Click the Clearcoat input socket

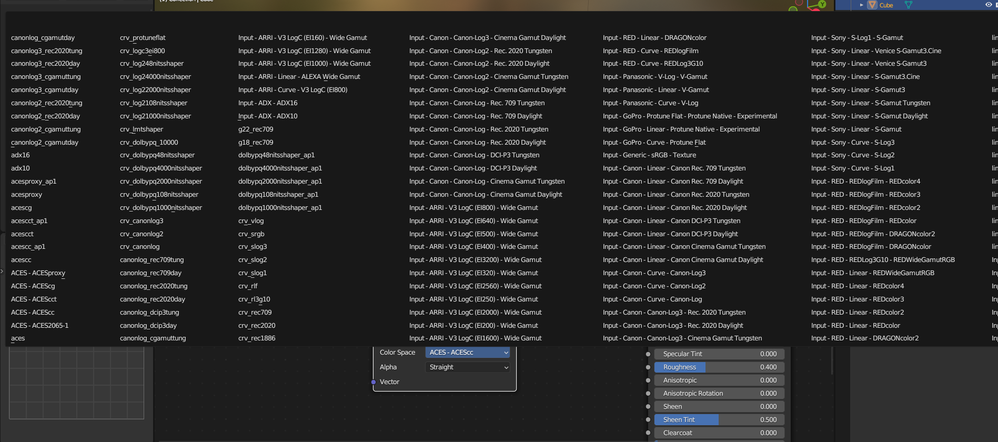coord(648,433)
